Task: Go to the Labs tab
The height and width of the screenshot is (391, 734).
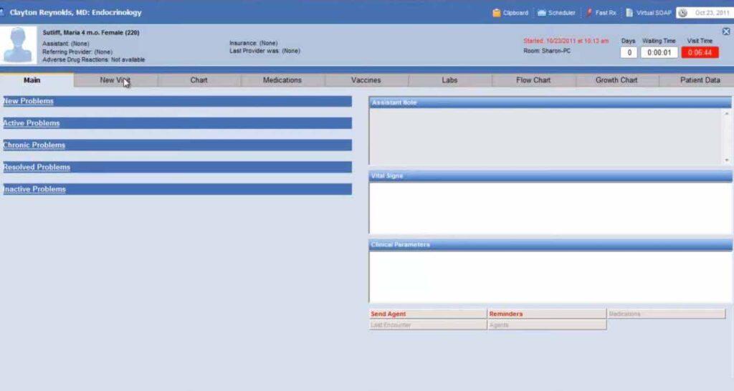Action: coord(449,80)
